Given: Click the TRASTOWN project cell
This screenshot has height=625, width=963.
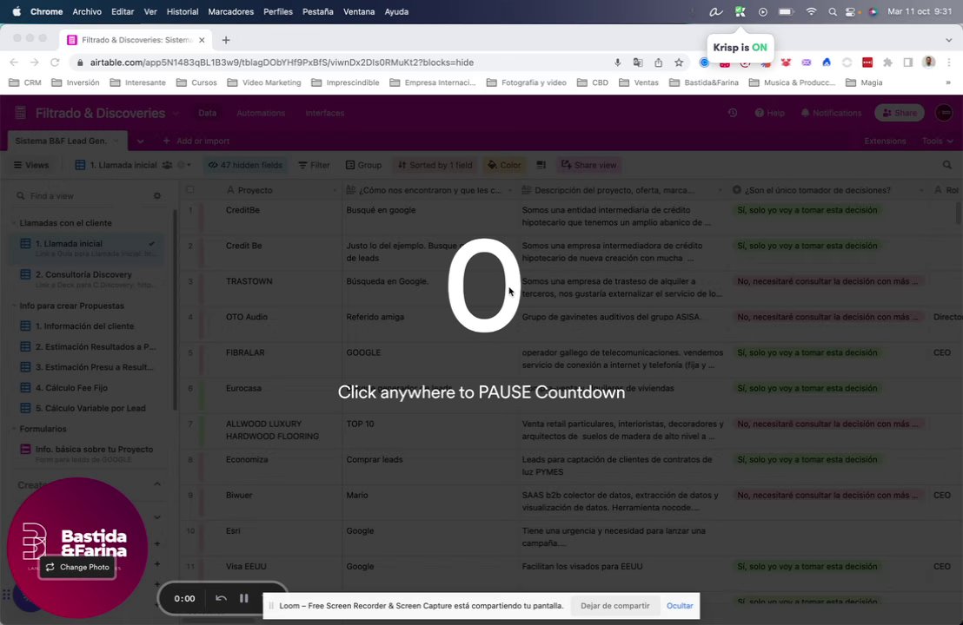Looking at the screenshot, I should (279, 287).
